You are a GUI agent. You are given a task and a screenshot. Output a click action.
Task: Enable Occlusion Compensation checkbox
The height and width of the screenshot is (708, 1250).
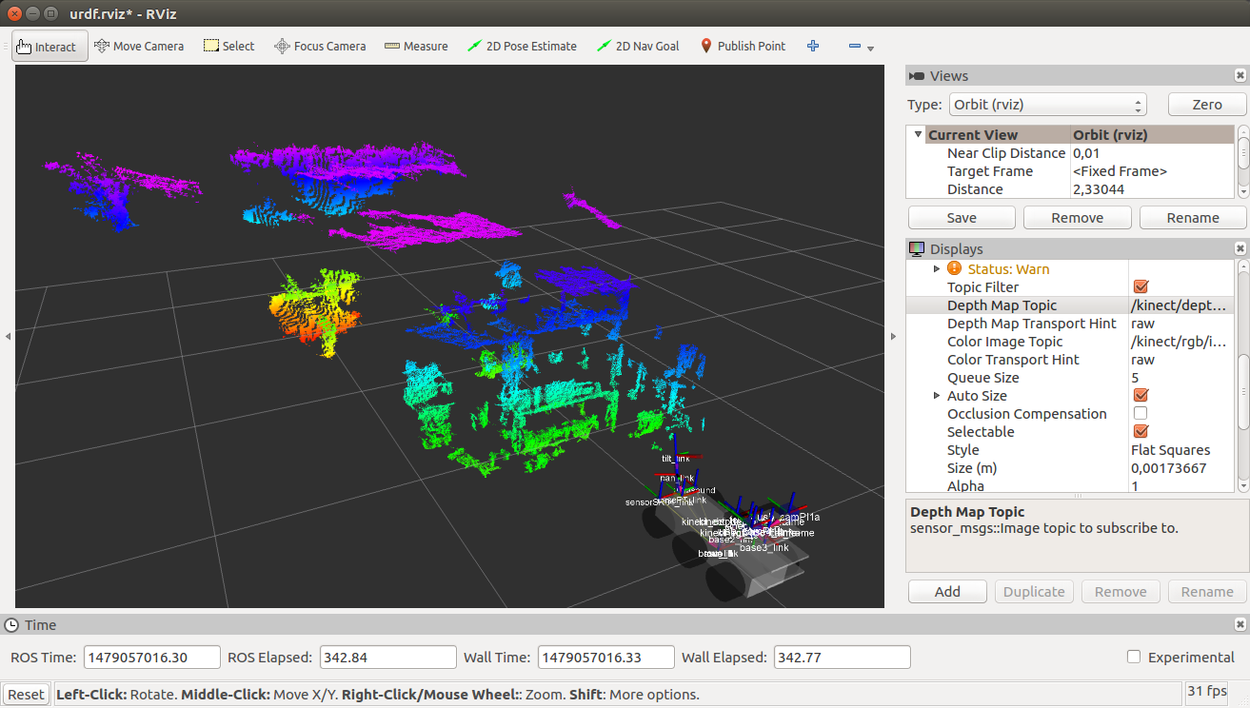[x=1141, y=414]
